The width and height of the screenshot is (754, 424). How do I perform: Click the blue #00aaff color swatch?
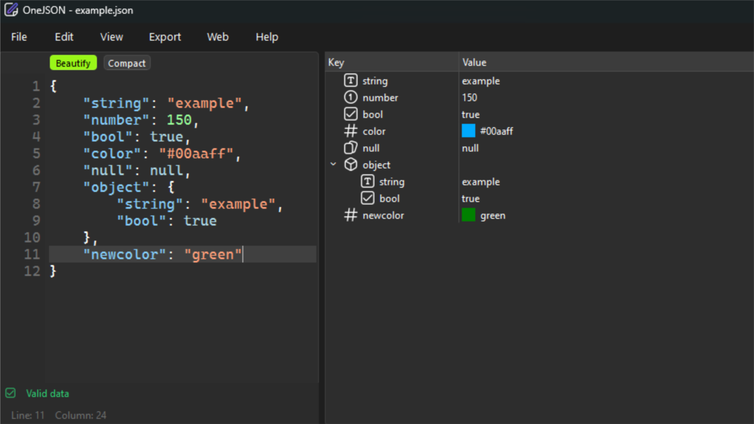(x=468, y=131)
